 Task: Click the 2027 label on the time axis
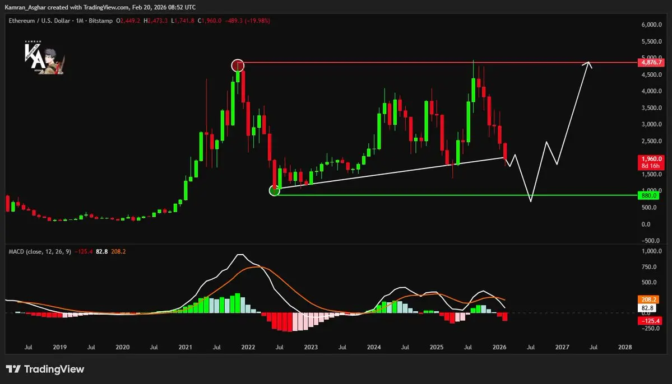point(562,347)
